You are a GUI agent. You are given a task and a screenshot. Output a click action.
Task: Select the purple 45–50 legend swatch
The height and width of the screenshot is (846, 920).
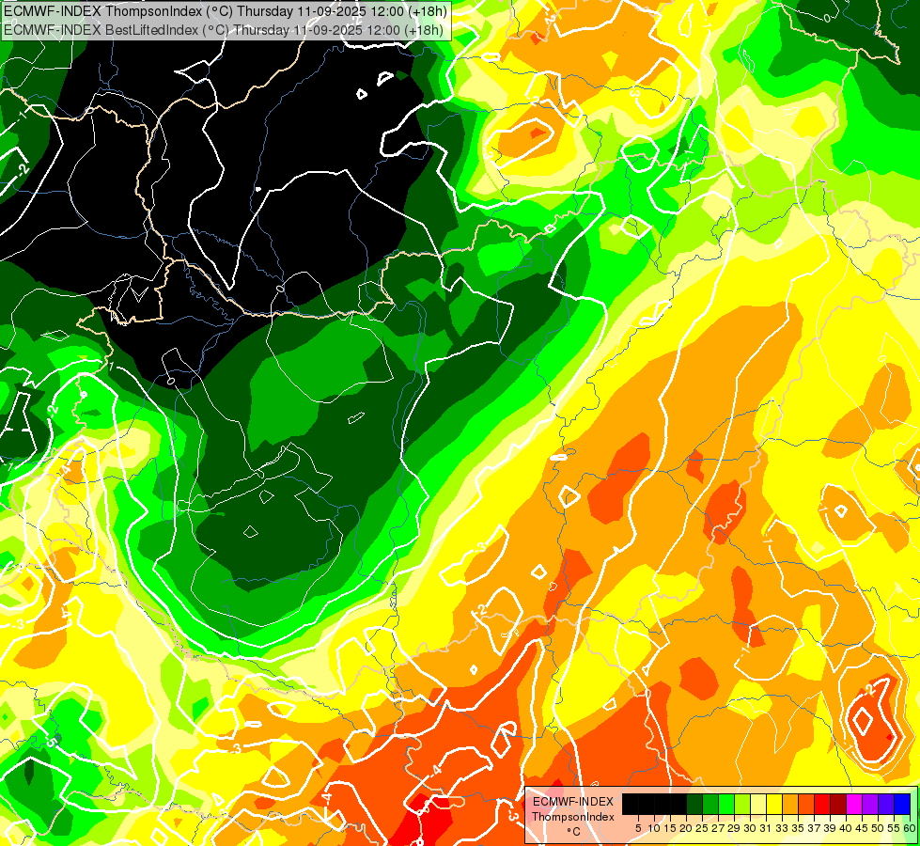pos(870,805)
